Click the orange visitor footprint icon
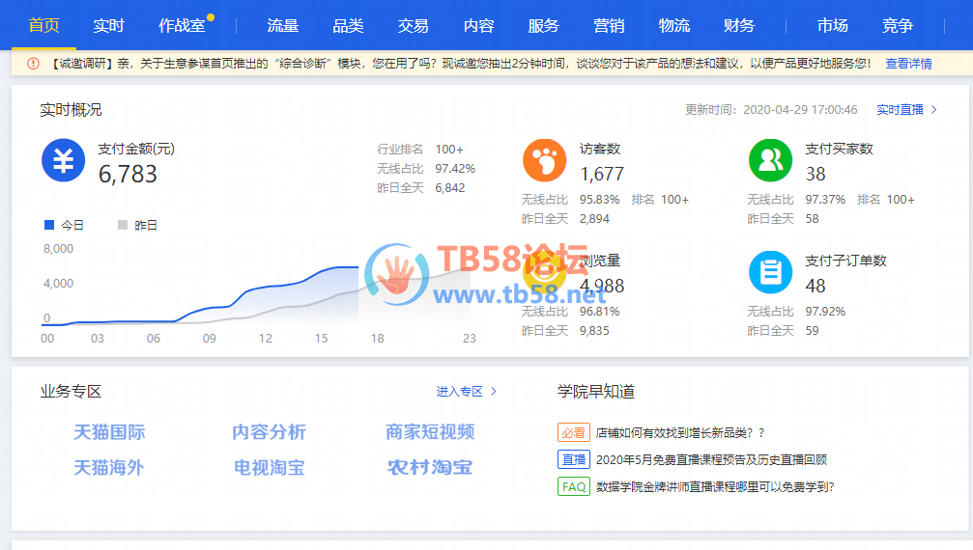Image resolution: width=973 pixels, height=550 pixels. pos(544,160)
